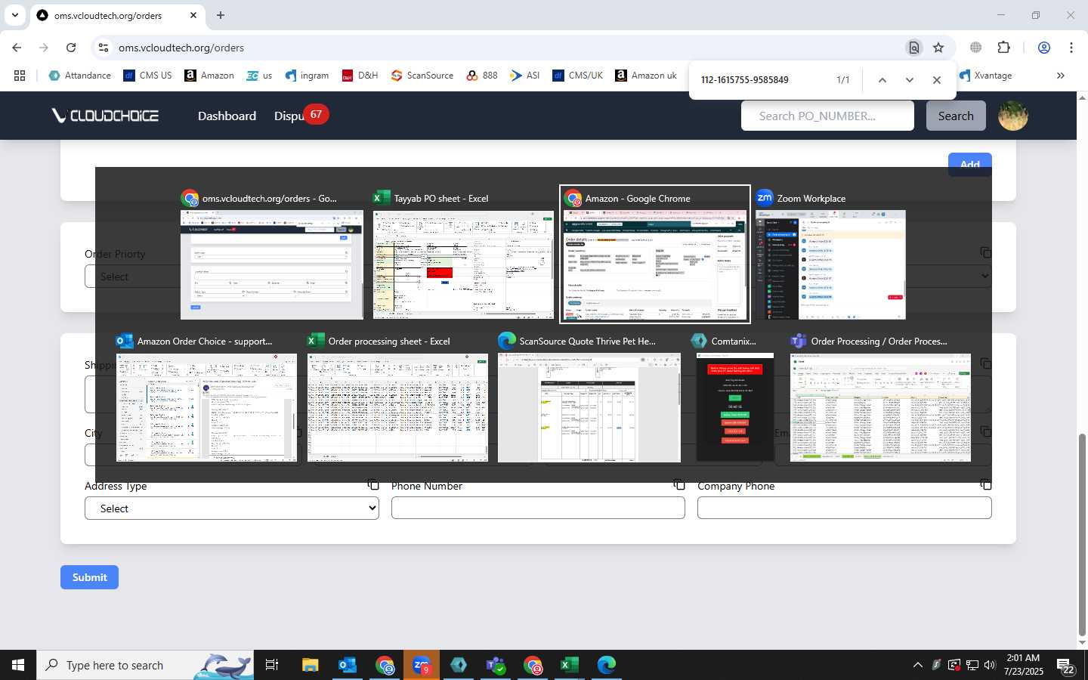Open Task View in taskbar
Image resolution: width=1088 pixels, height=680 pixels.
pyautogui.click(x=272, y=665)
